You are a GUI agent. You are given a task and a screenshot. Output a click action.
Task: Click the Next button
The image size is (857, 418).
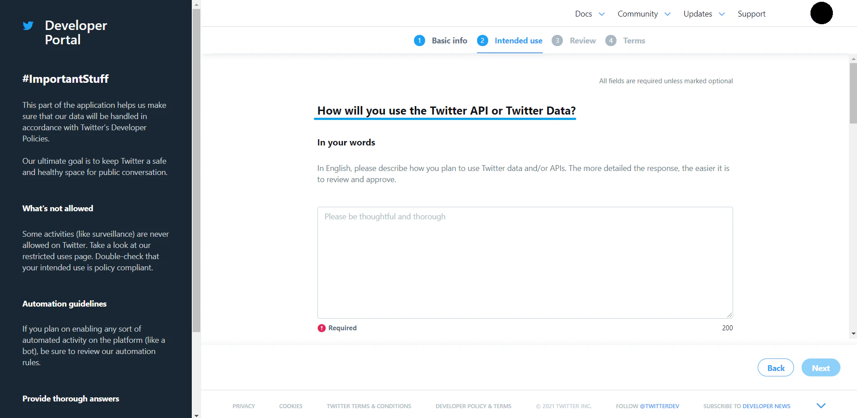[821, 367]
